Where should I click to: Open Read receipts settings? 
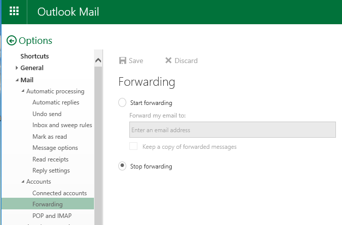click(51, 159)
